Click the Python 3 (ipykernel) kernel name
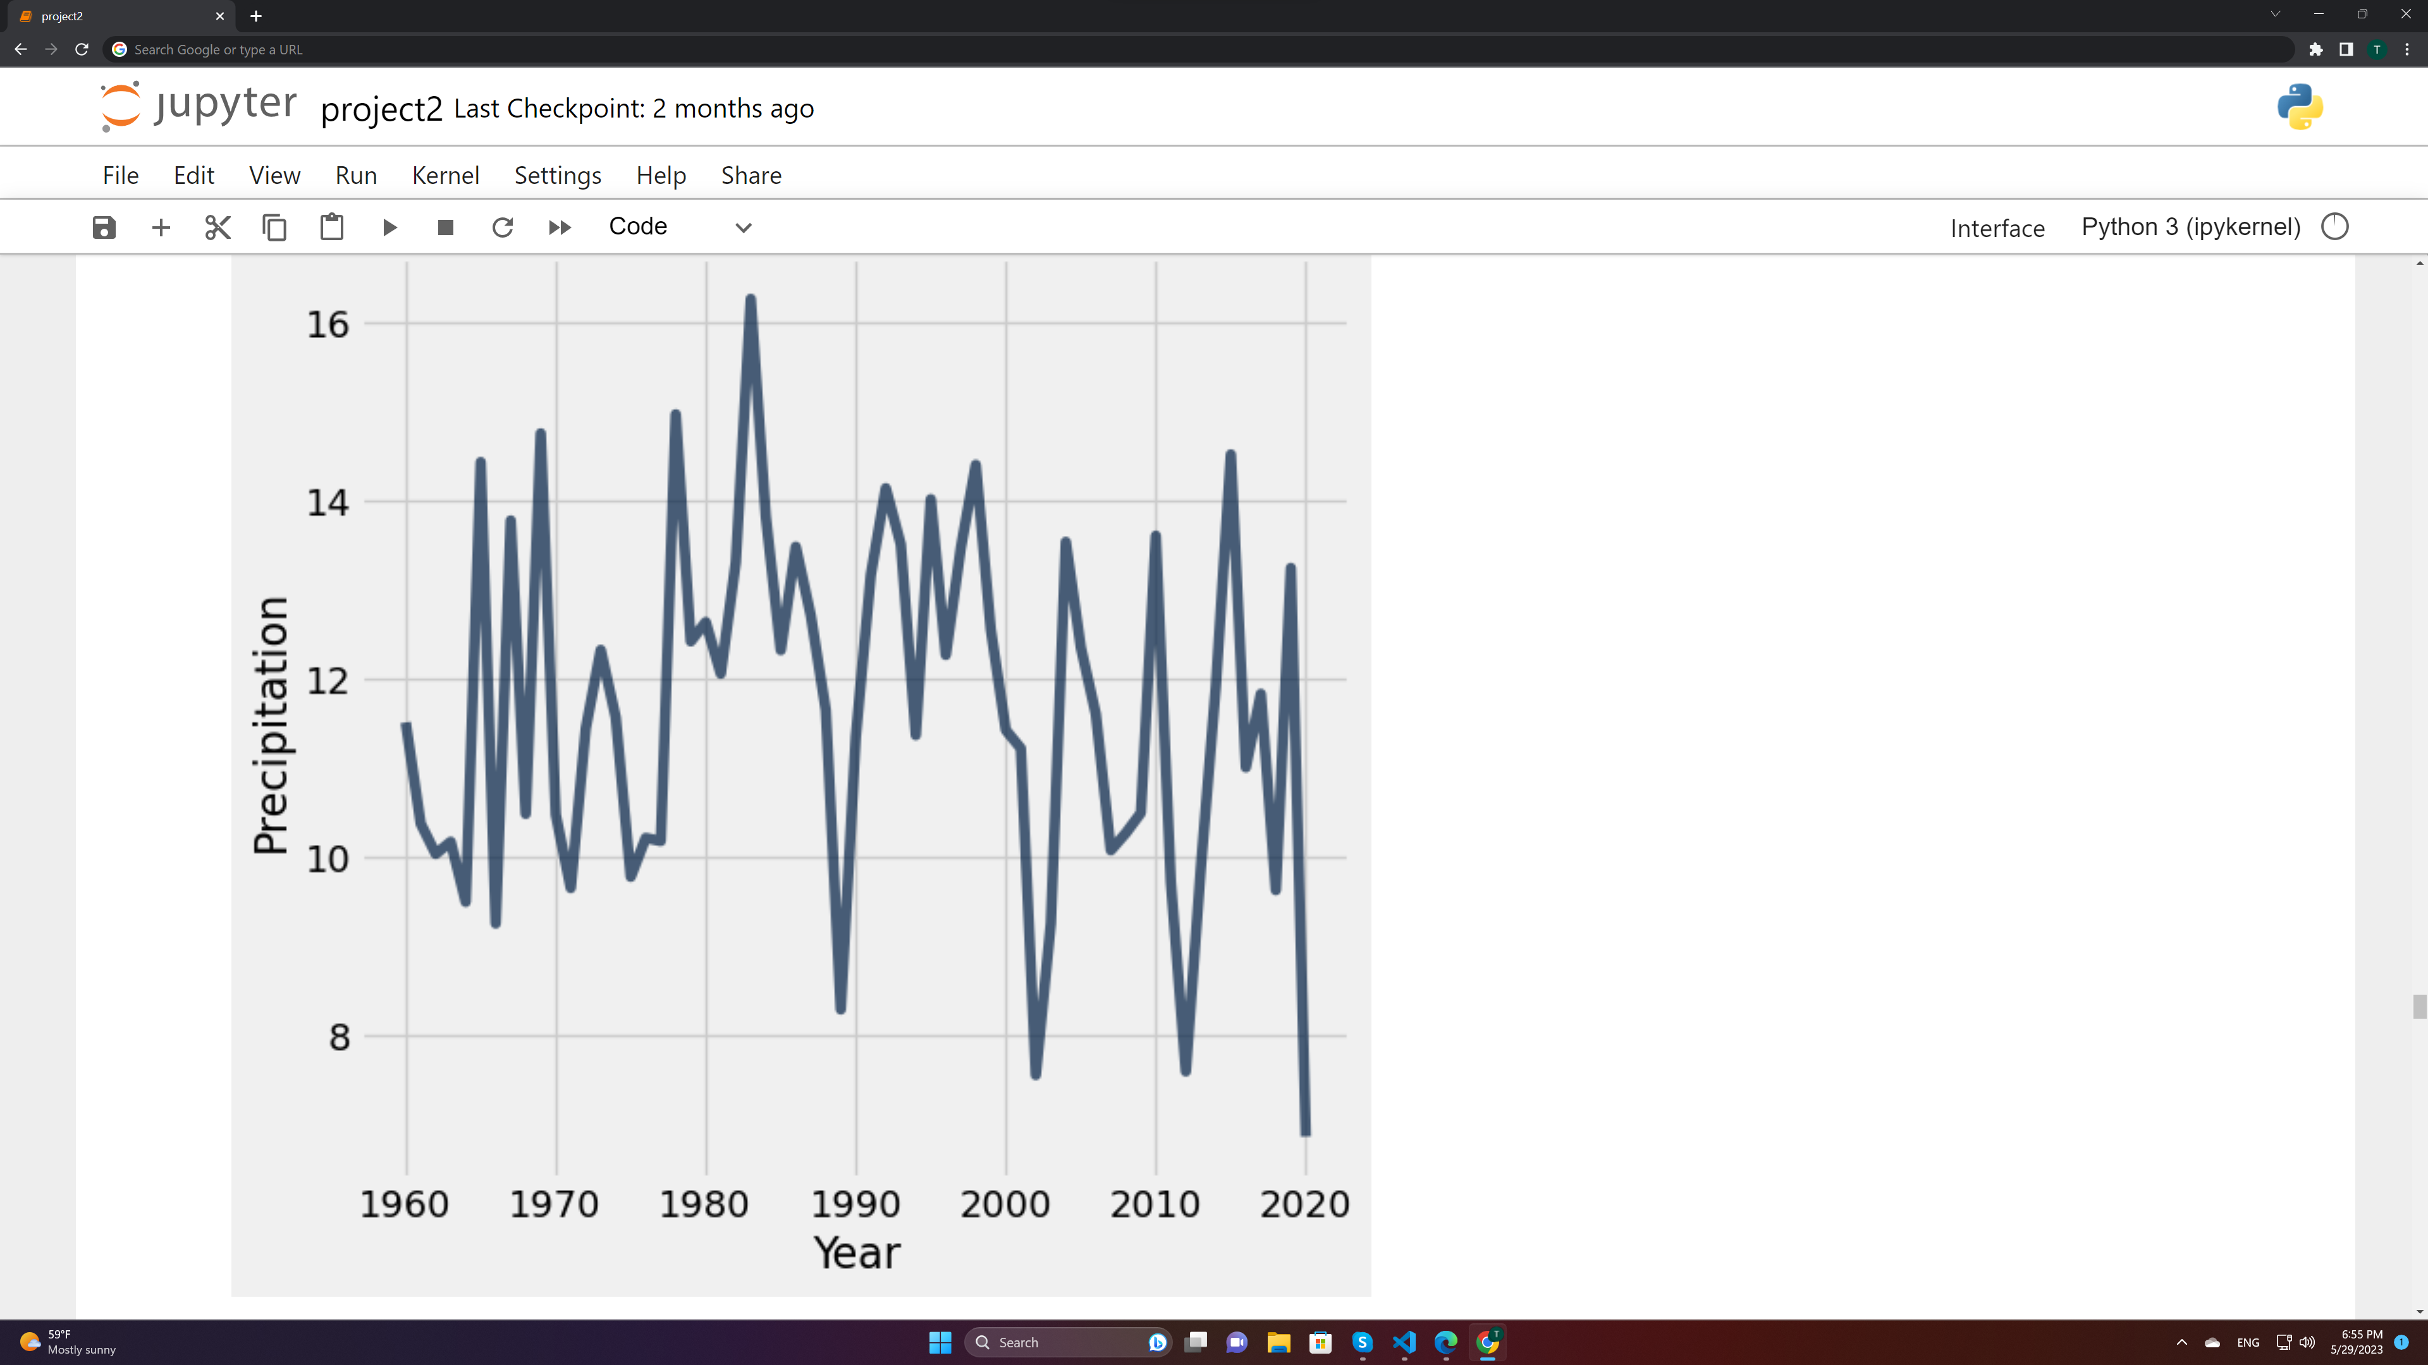This screenshot has height=1365, width=2428. (x=2190, y=227)
